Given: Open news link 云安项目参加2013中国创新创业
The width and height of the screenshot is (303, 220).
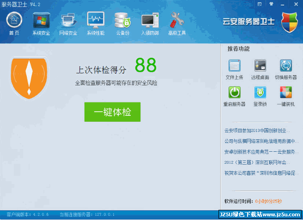Looking at the screenshot, I should point(257,131).
